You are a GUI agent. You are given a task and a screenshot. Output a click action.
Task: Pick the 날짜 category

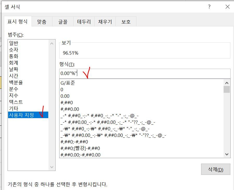click(28, 69)
